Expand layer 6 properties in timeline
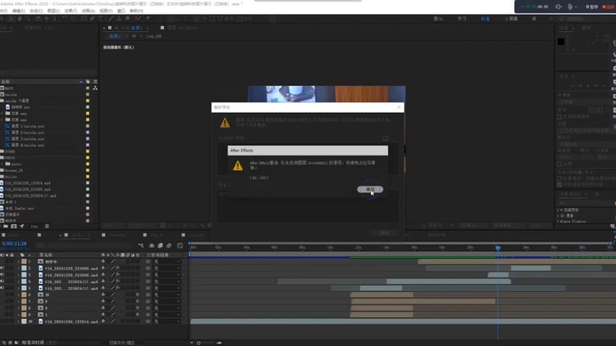 (x=19, y=295)
